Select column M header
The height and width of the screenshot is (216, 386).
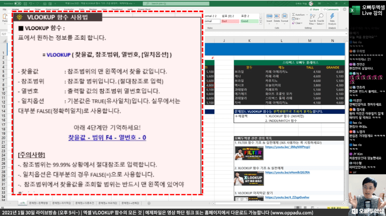click(309, 40)
